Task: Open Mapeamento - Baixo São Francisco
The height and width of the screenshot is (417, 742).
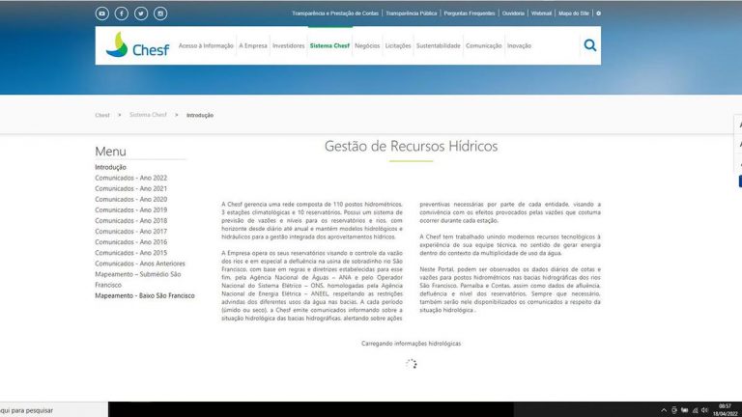Action: (145, 295)
